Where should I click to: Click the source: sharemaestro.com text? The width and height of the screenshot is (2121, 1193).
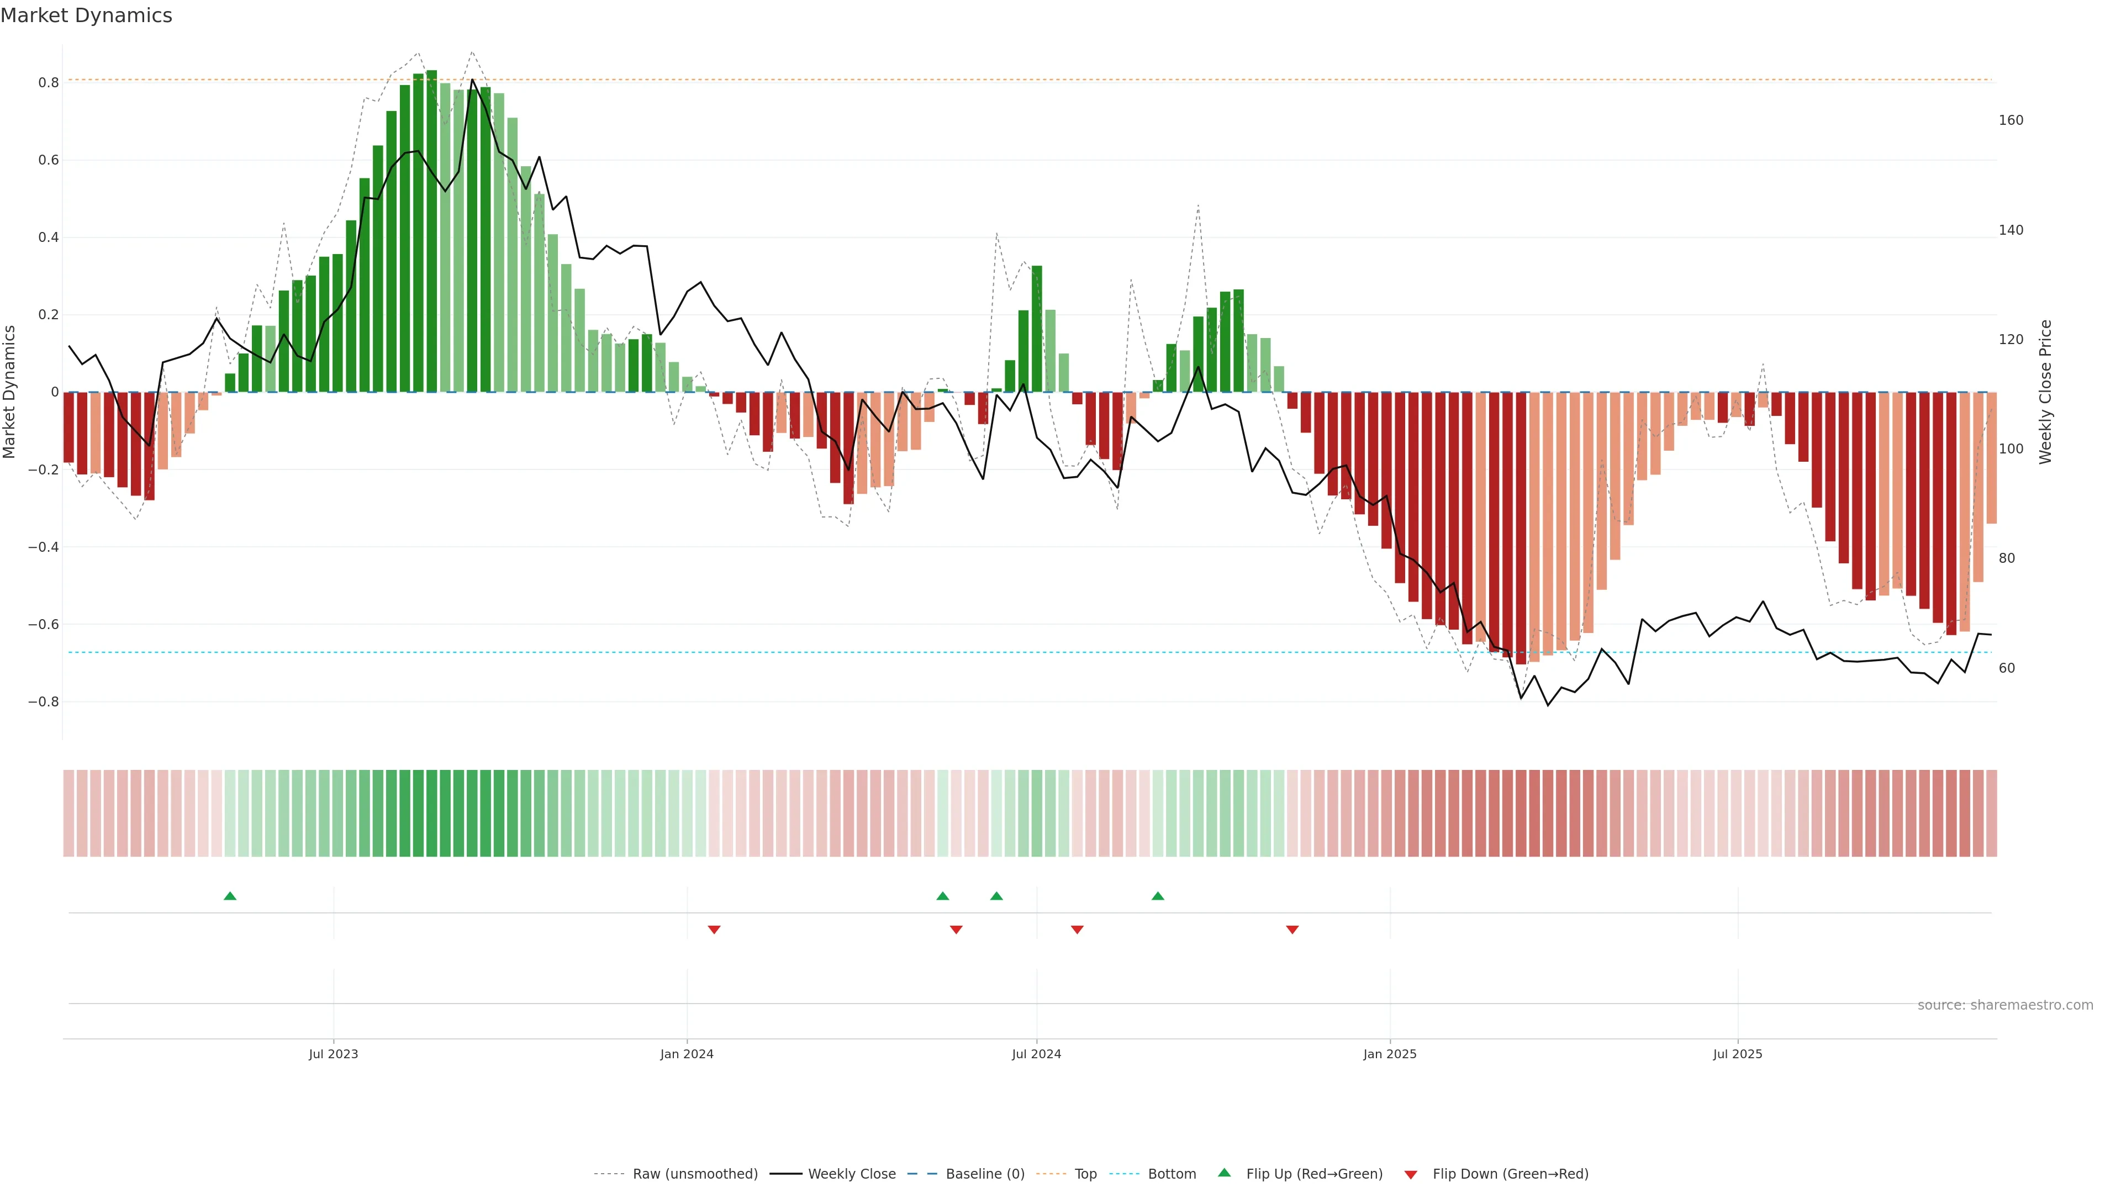click(2005, 1005)
